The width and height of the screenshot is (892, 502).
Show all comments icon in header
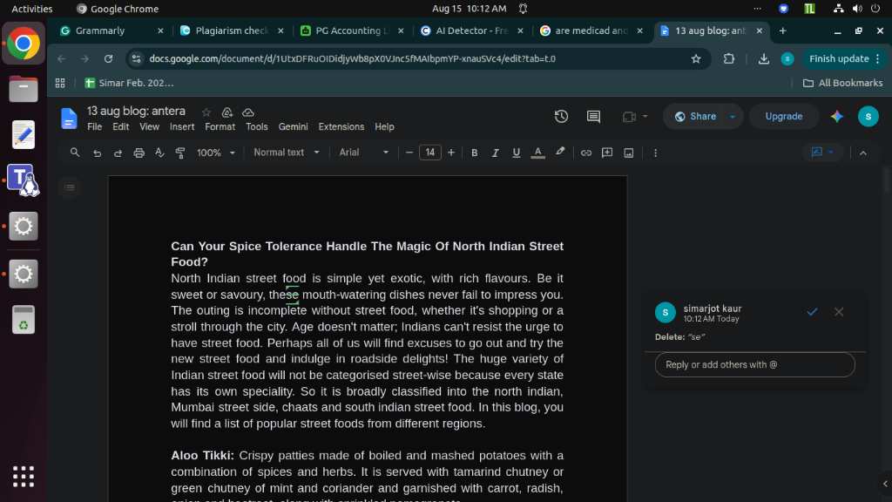click(x=593, y=116)
